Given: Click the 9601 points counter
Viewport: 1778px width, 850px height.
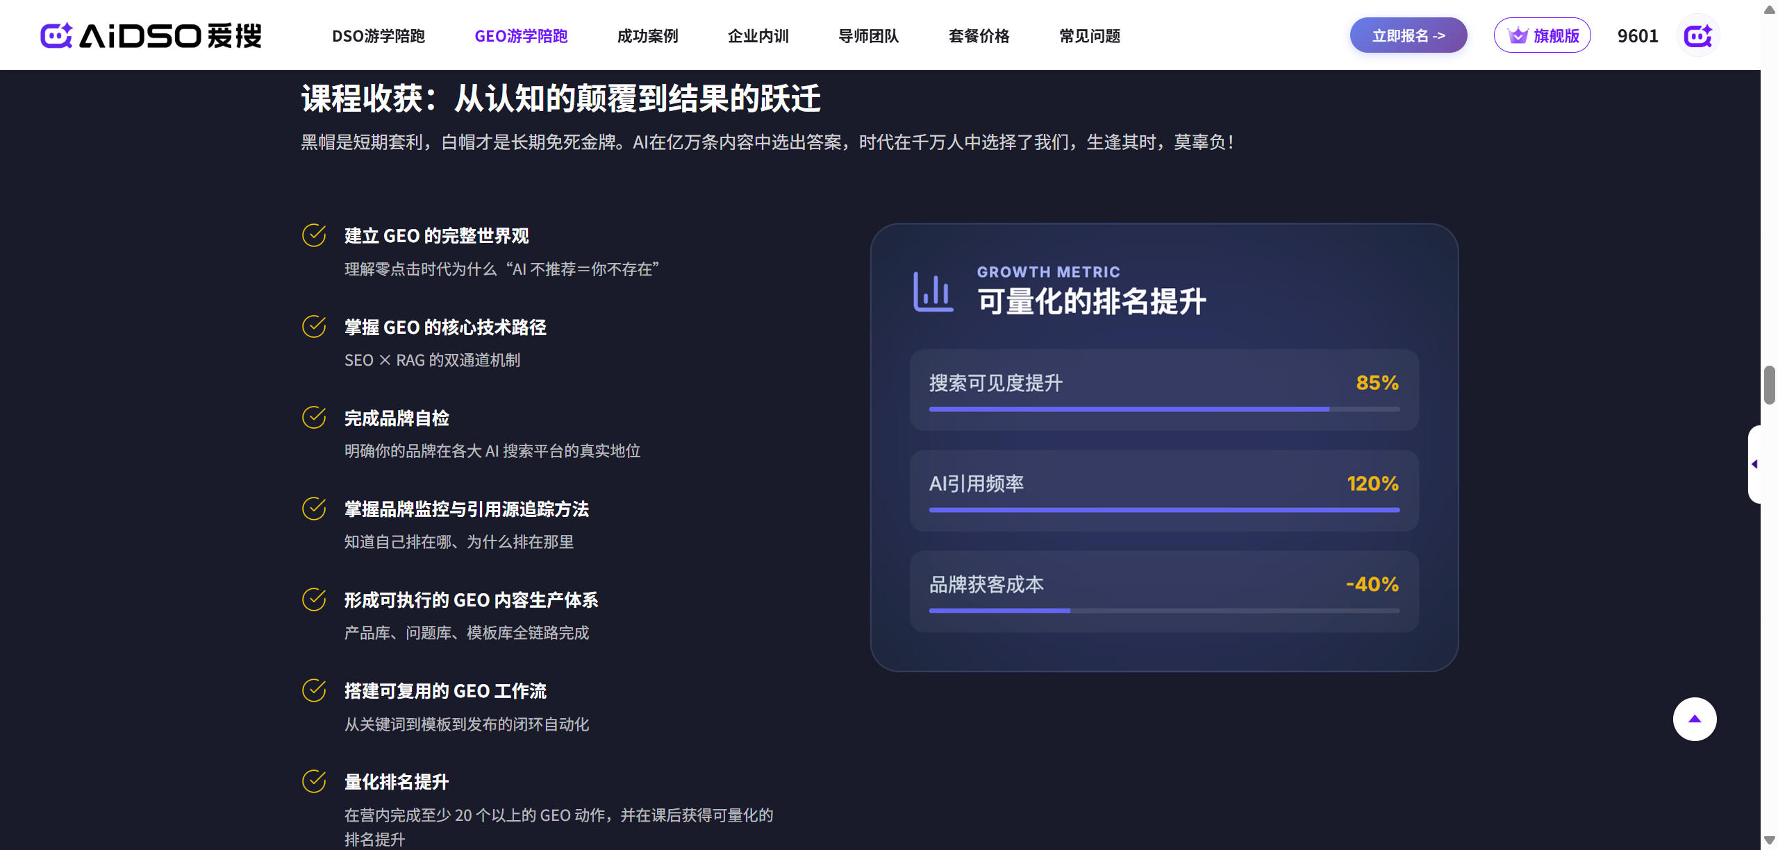Looking at the screenshot, I should tap(1637, 35).
